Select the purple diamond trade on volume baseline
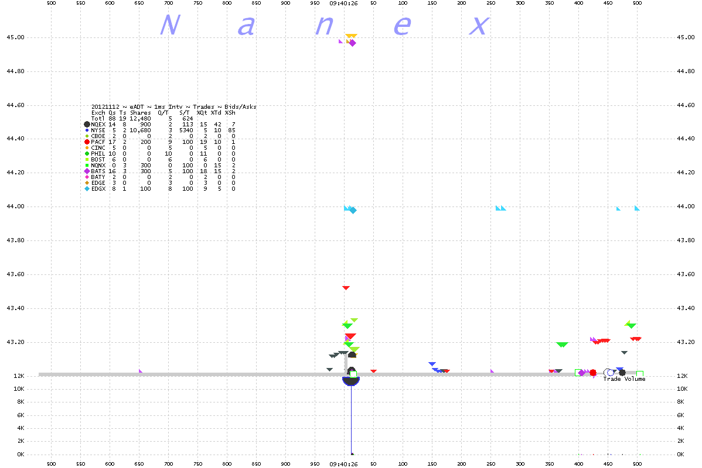The width and height of the screenshot is (702, 468). (581, 373)
